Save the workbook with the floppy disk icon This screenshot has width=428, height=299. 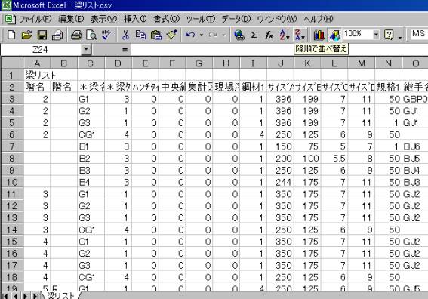tap(42, 35)
